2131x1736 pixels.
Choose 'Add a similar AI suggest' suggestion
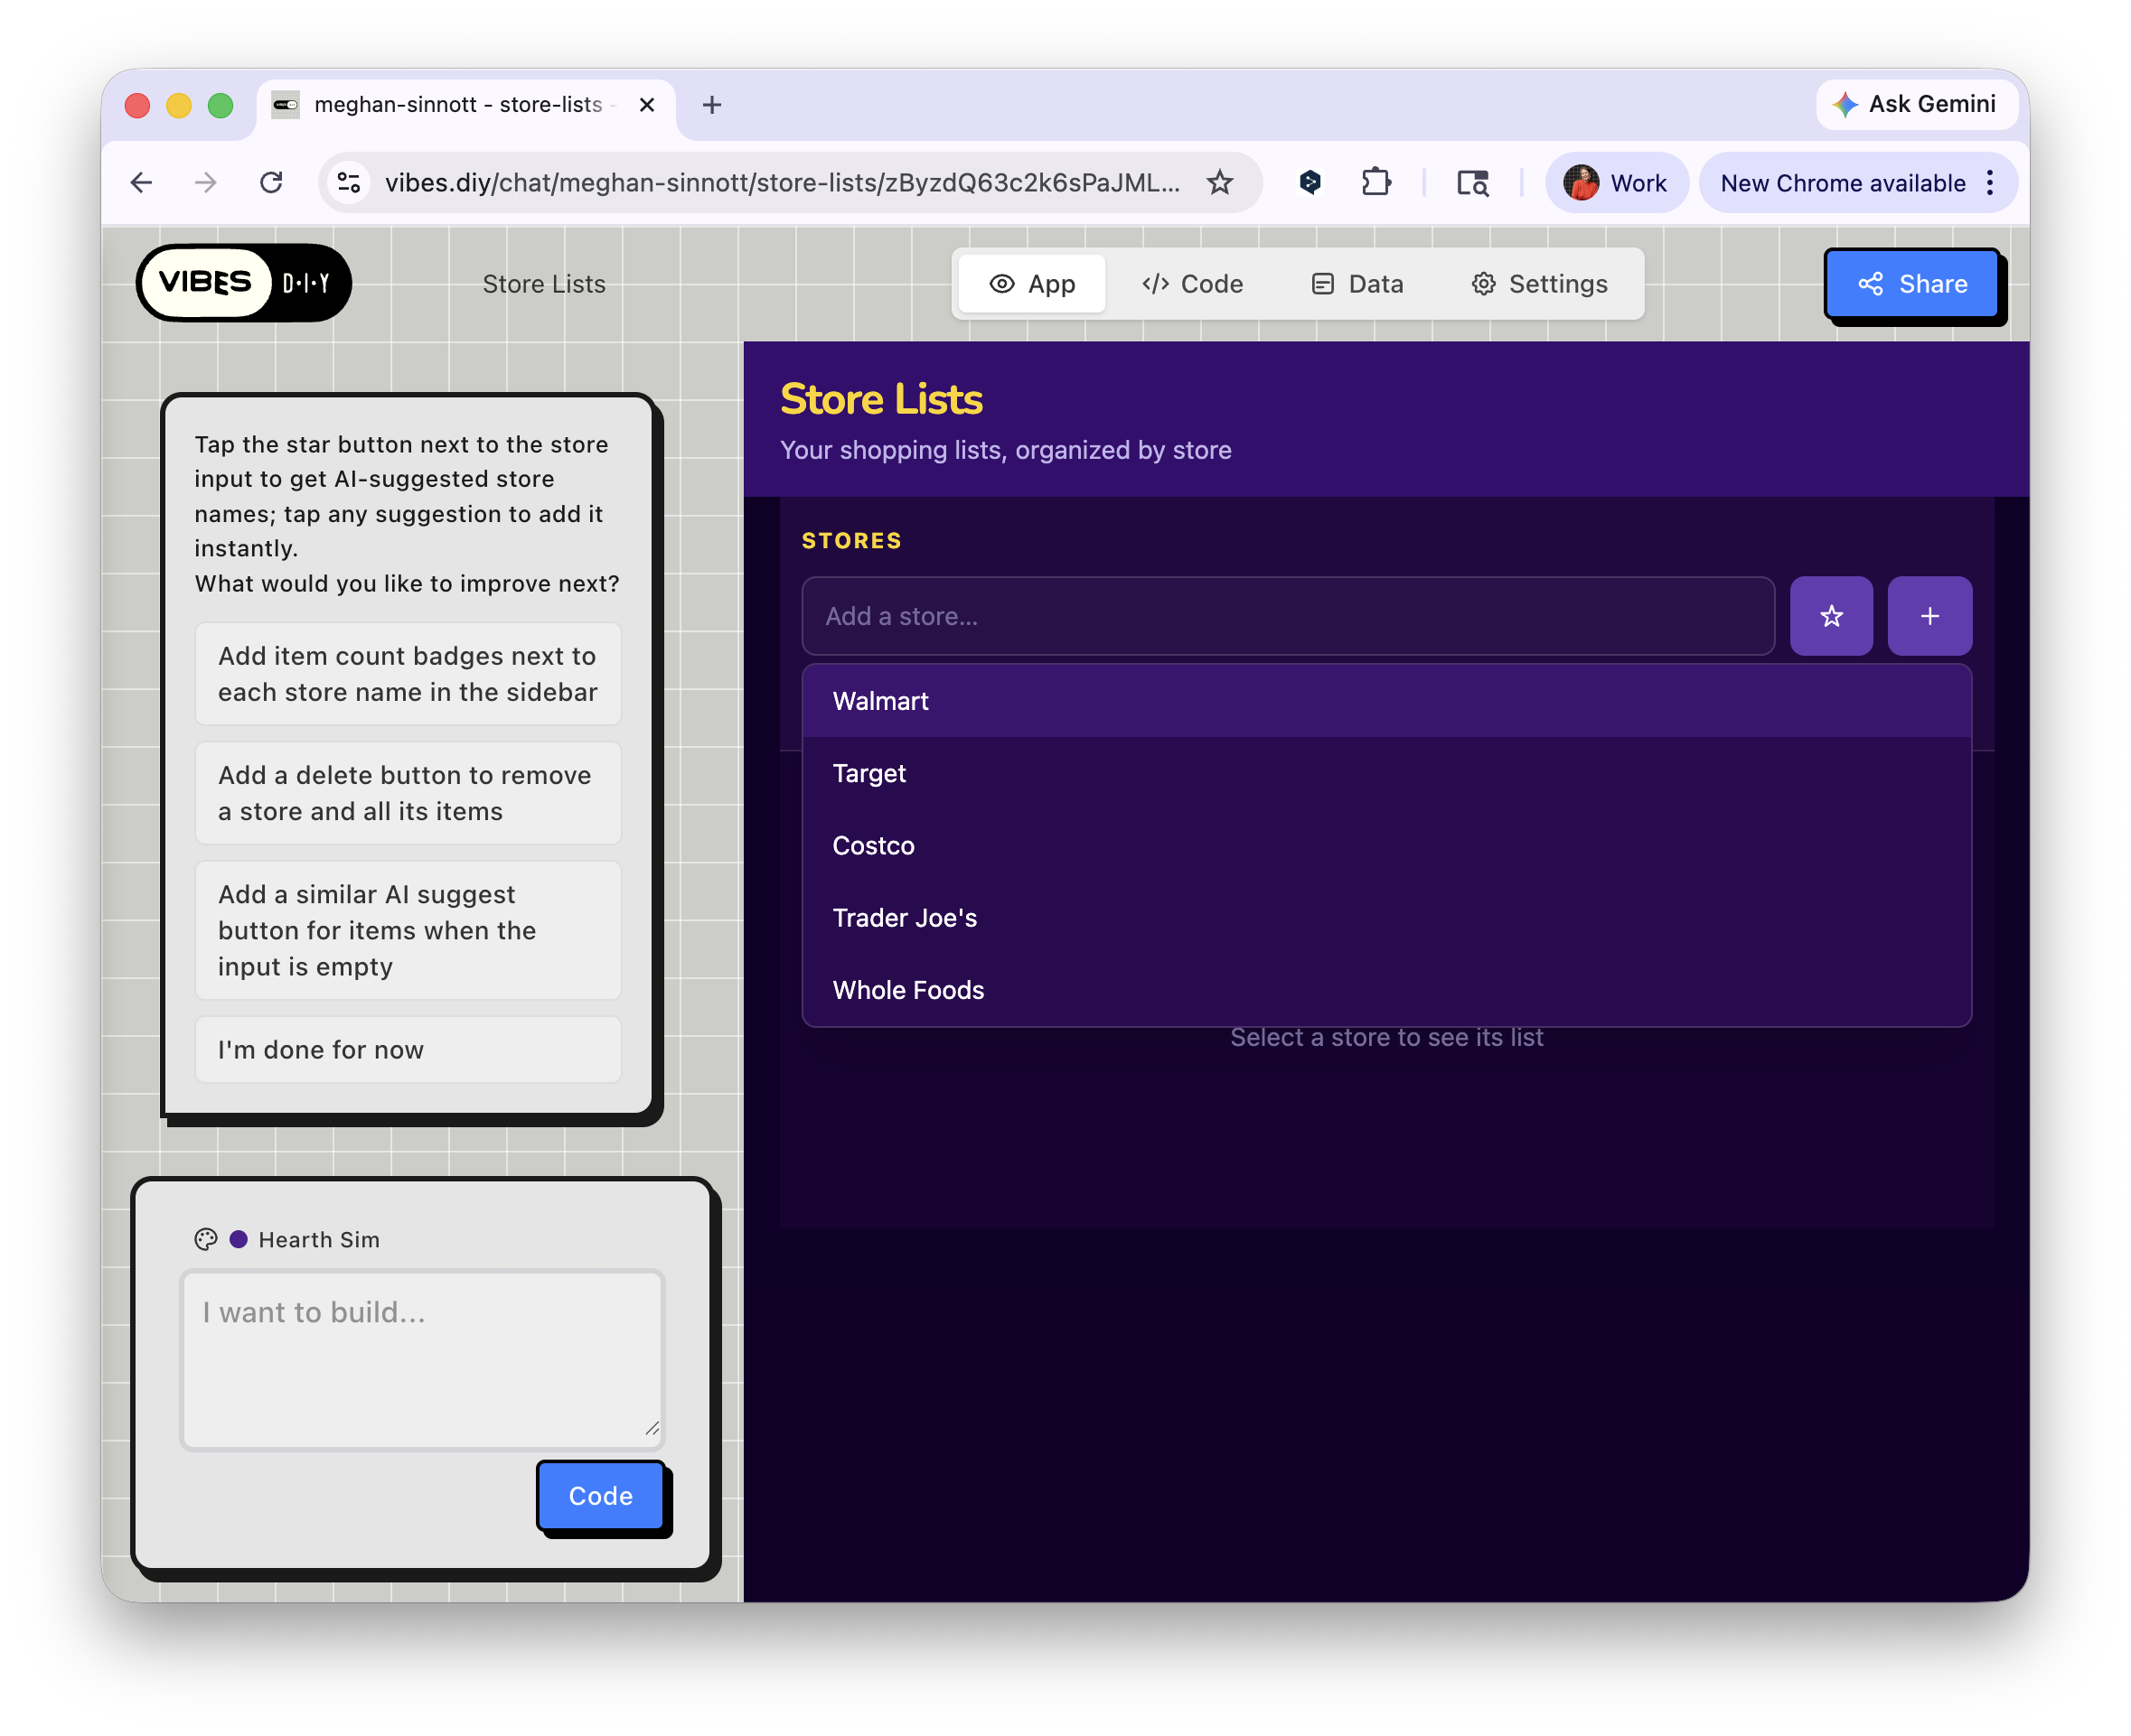coord(408,930)
